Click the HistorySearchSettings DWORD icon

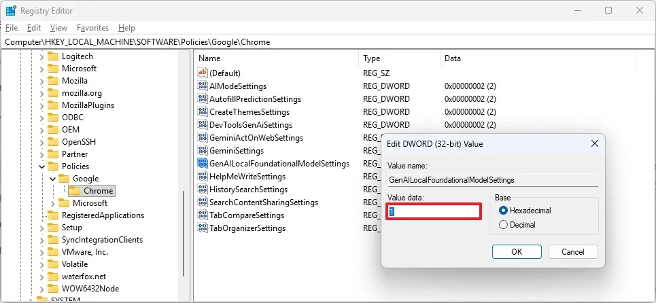point(203,189)
